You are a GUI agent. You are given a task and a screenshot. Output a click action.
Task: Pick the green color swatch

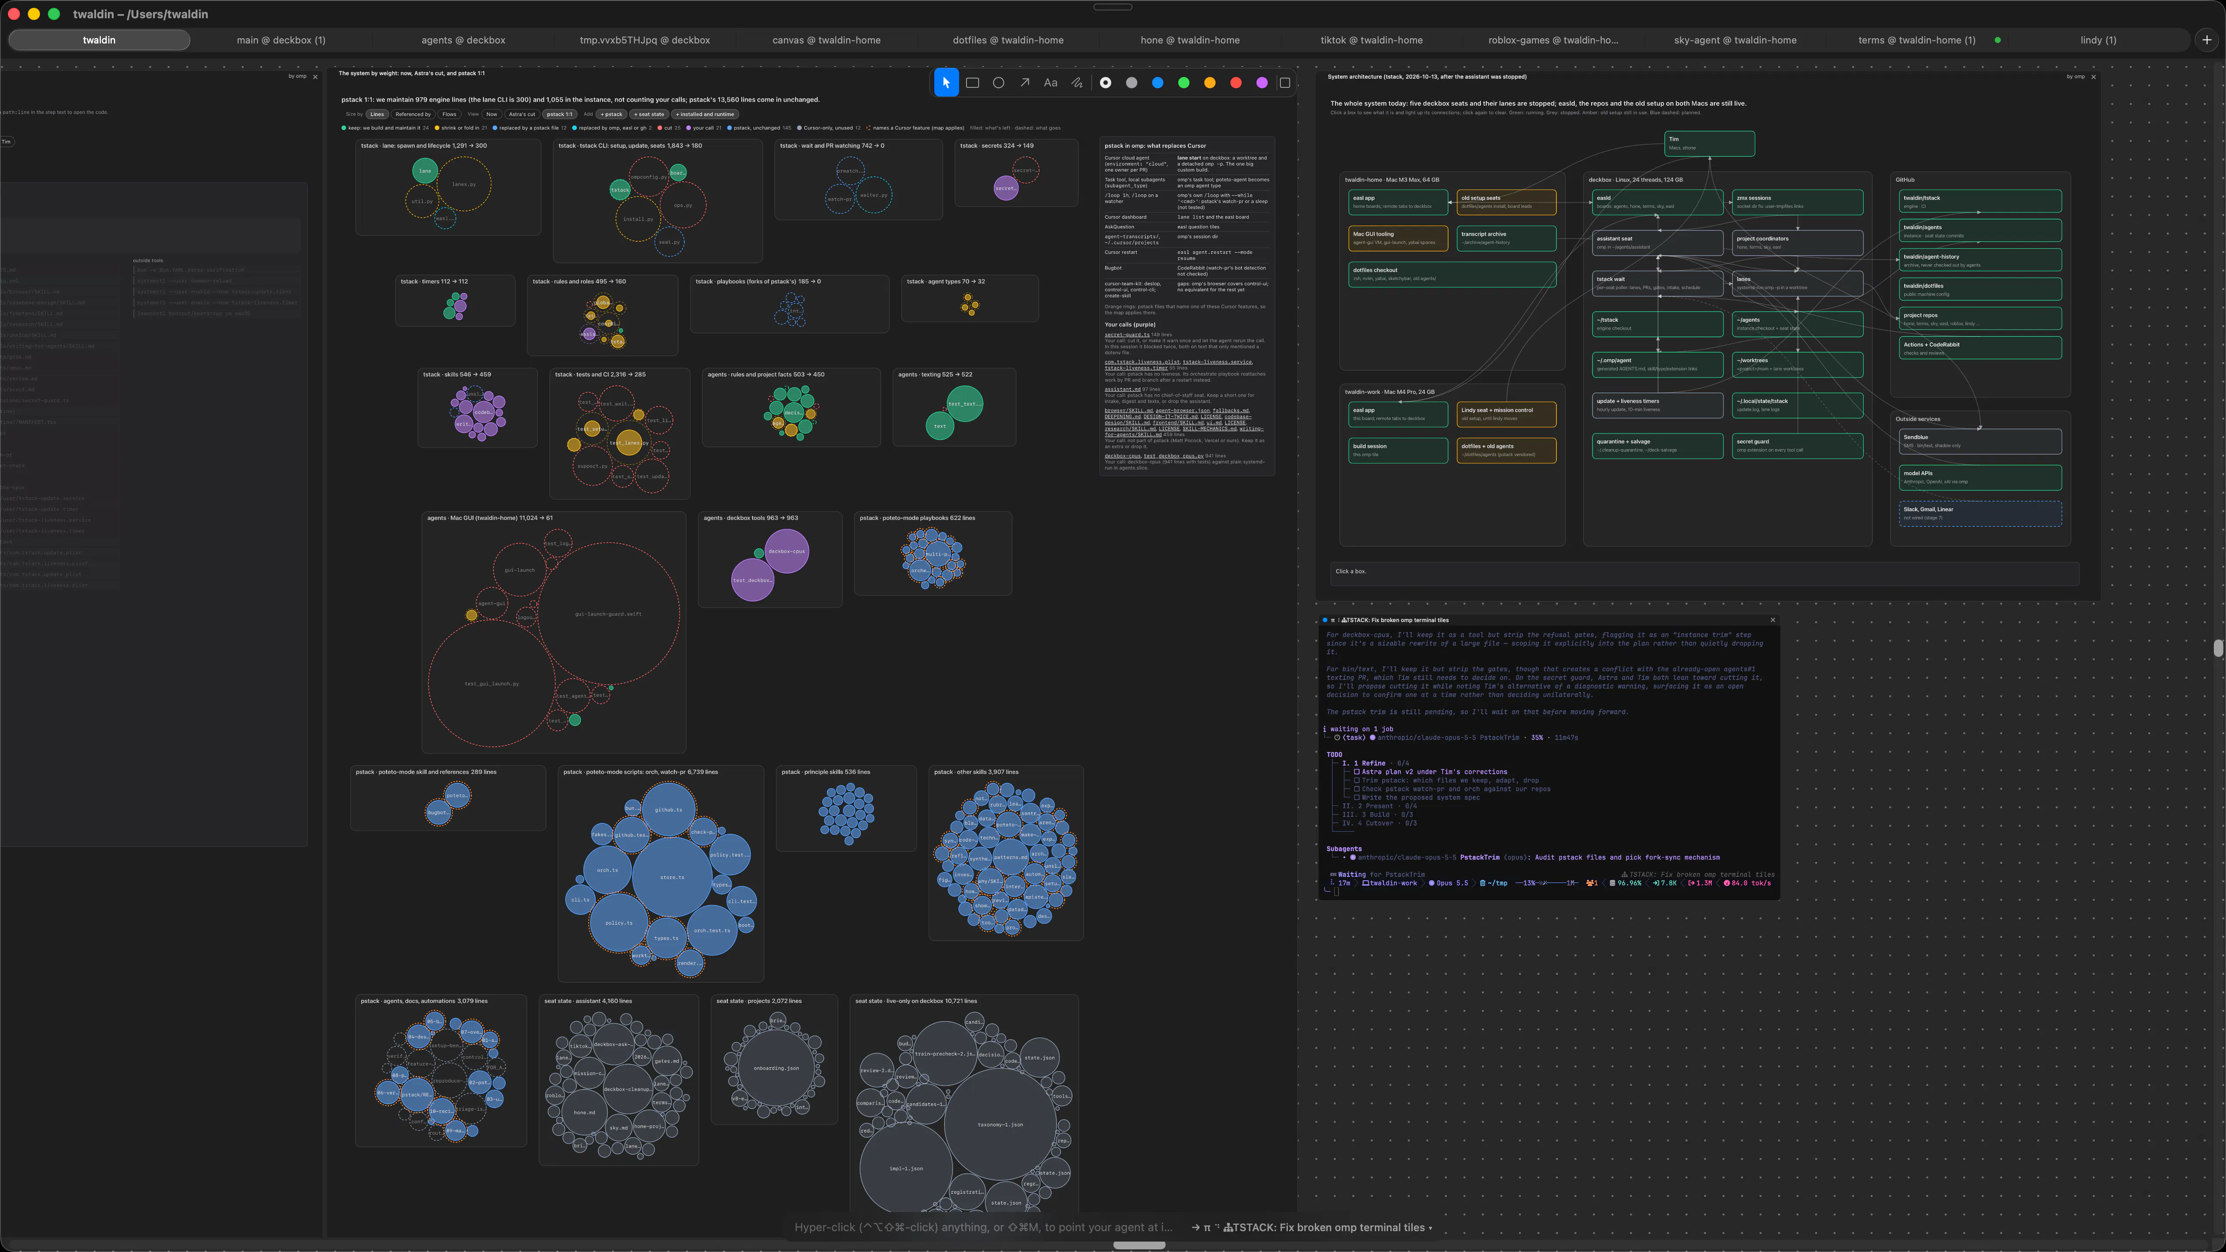click(1184, 83)
